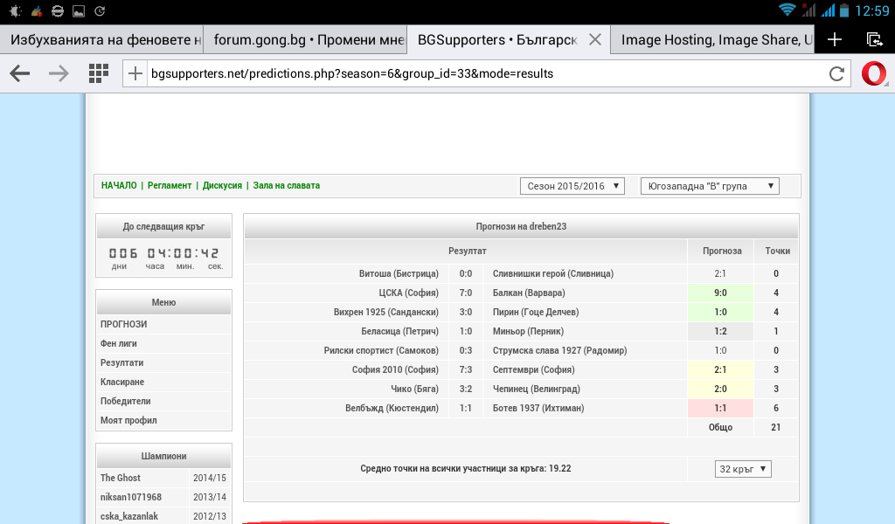
Task: Tap the browser back arrow
Action: 20,73
